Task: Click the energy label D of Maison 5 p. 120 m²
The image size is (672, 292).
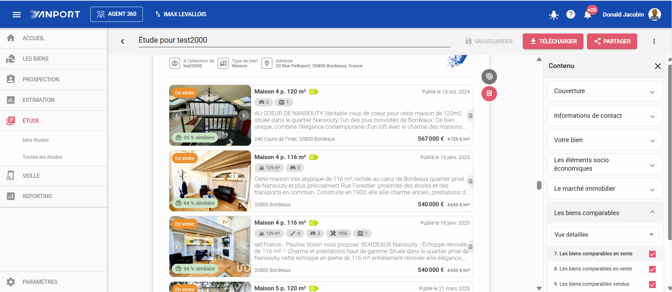Action: point(314,288)
